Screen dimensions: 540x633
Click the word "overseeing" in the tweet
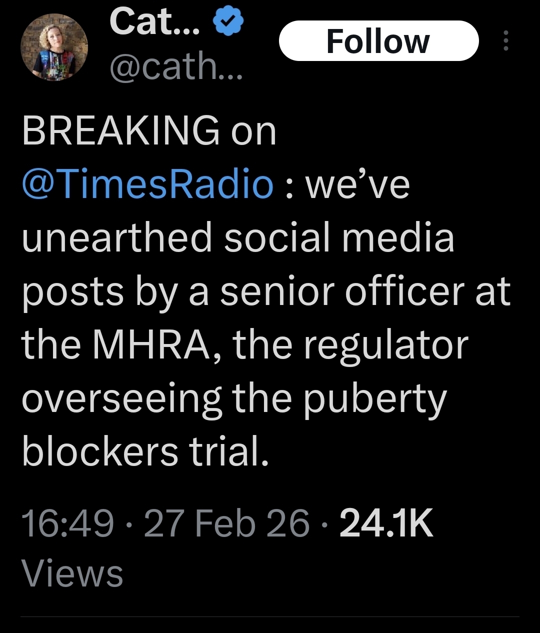pyautogui.click(x=121, y=399)
